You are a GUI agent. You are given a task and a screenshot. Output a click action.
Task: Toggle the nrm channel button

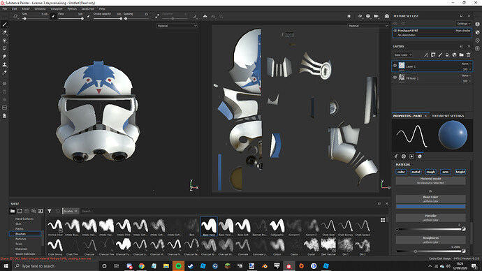(445, 172)
